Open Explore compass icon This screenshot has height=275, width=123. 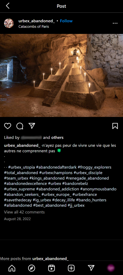click(x=32, y=268)
